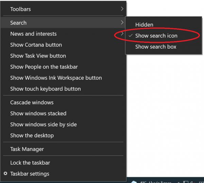This screenshot has height=183, width=204.
Task: Enable Show touch keyboard button
Action: click(x=63, y=89)
